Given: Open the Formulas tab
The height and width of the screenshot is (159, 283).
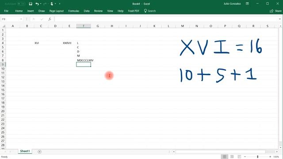Looking at the screenshot, I should point(74,11).
